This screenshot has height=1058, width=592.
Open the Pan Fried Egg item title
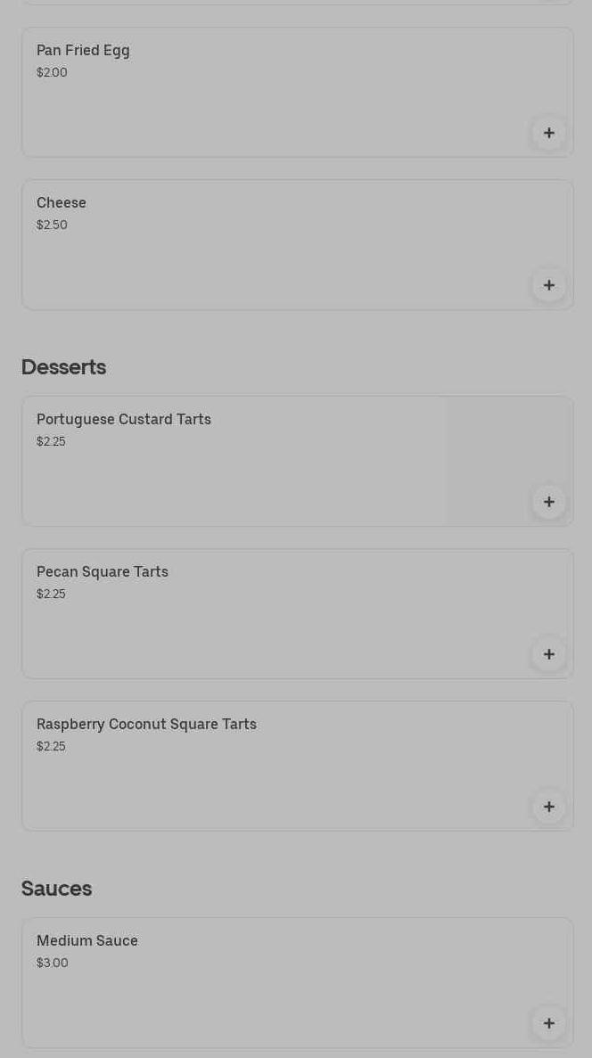point(83,51)
